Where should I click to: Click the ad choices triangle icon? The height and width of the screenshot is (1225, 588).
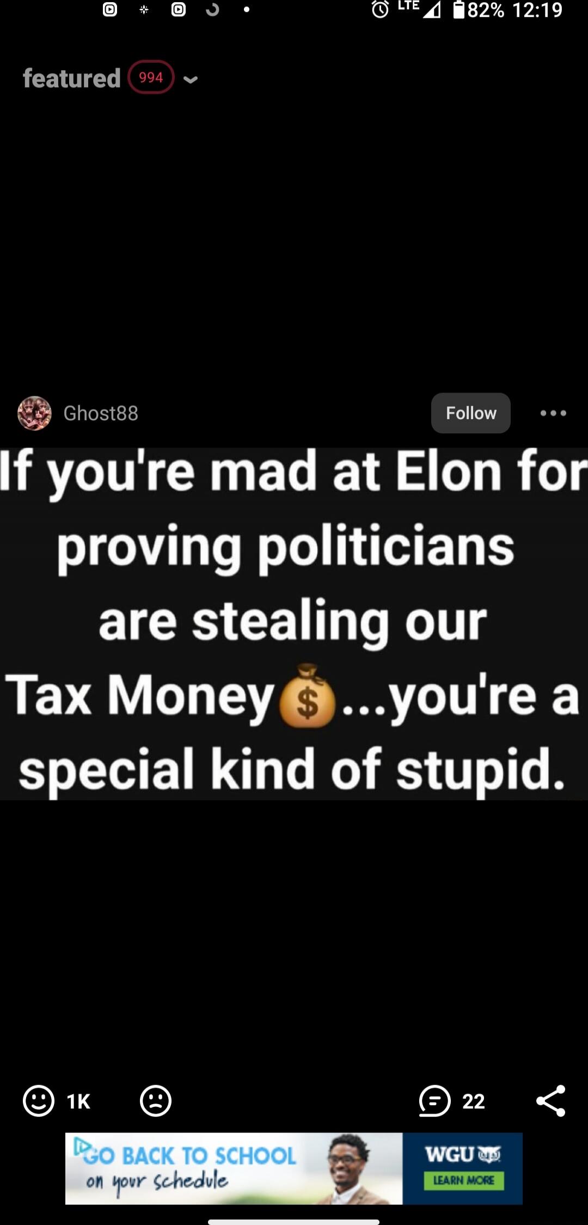pos(81,1144)
